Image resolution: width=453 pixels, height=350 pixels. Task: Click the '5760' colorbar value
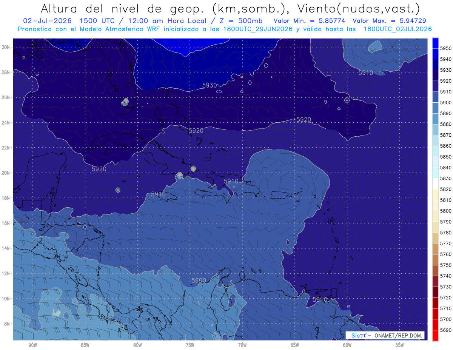tap(446, 254)
